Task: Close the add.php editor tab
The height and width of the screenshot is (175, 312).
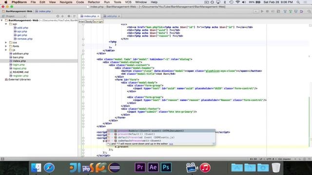Action: (x=119, y=16)
